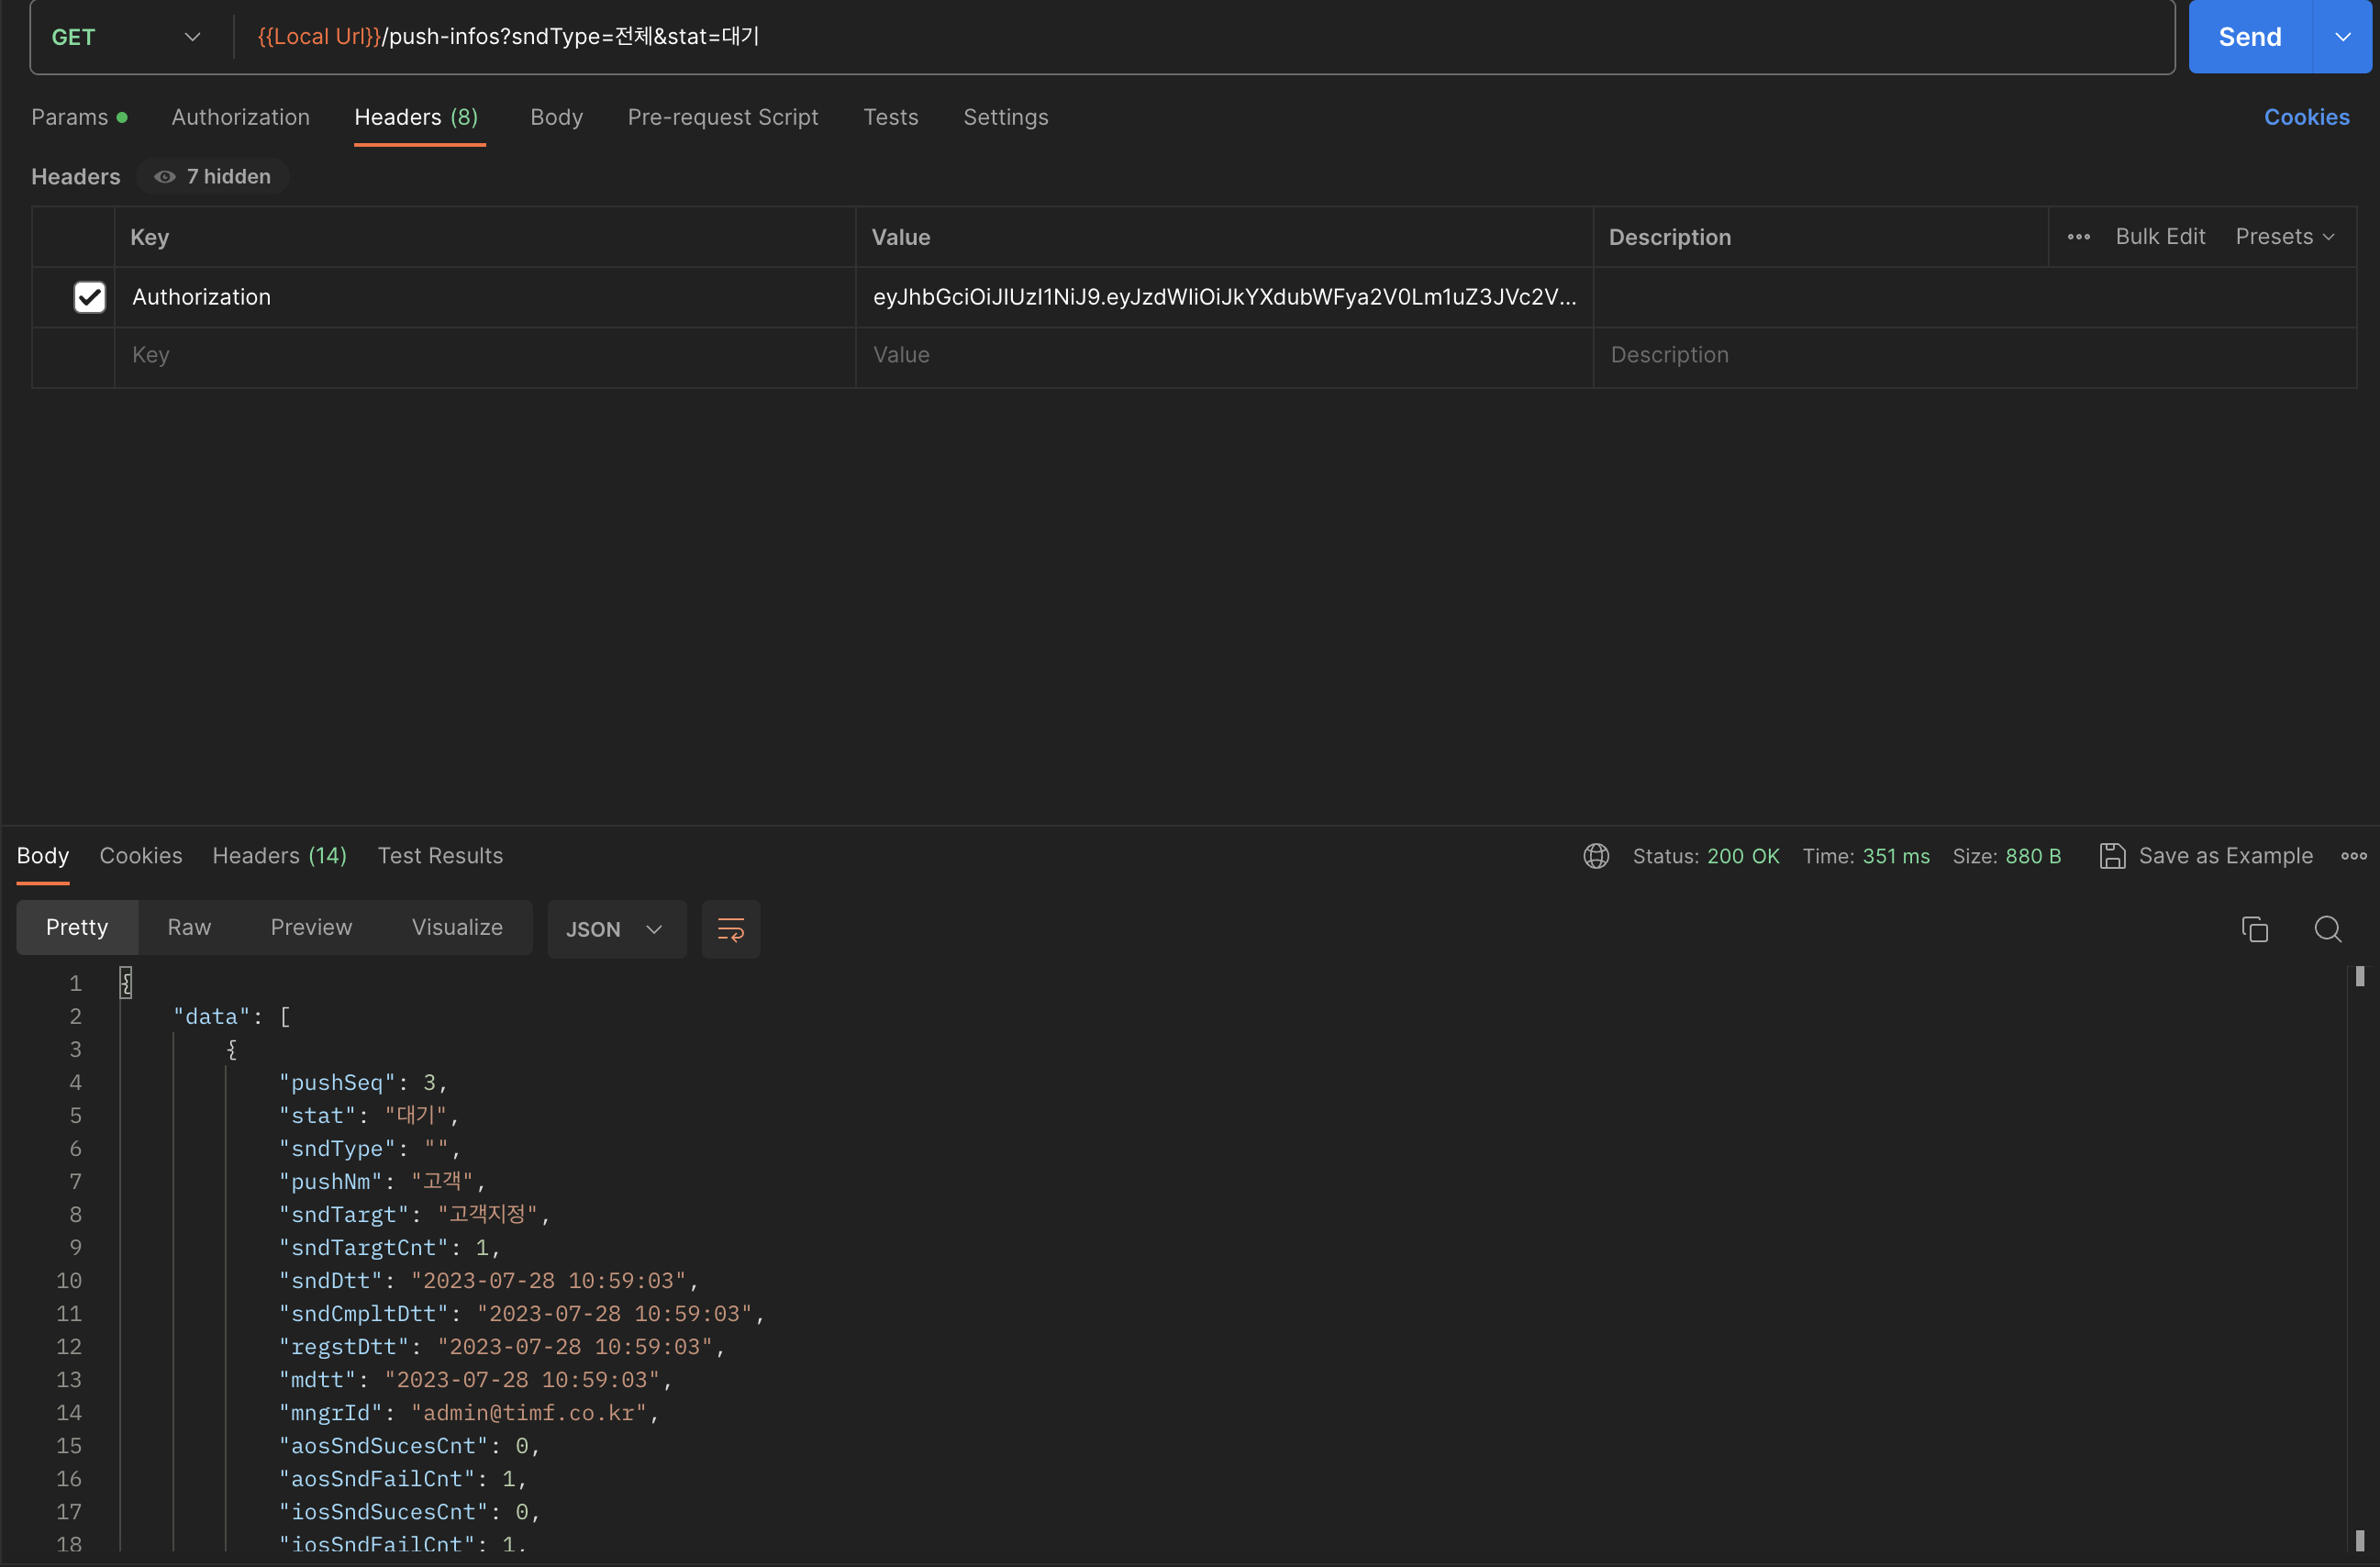
Task: Open the response Test Results tab
Action: tap(440, 856)
